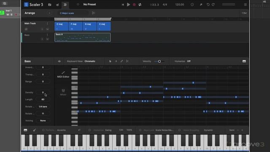270x152 pixels.
Task: Switch to the guitar view icon
Action: coord(35,130)
